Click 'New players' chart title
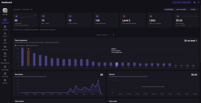 pos(19,74)
